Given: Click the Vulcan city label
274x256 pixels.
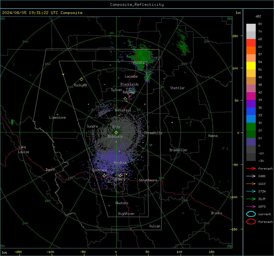Looking at the screenshot, I should pos(155,226).
